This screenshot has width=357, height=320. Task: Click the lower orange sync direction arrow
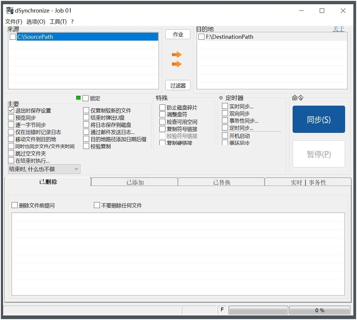pos(177,64)
